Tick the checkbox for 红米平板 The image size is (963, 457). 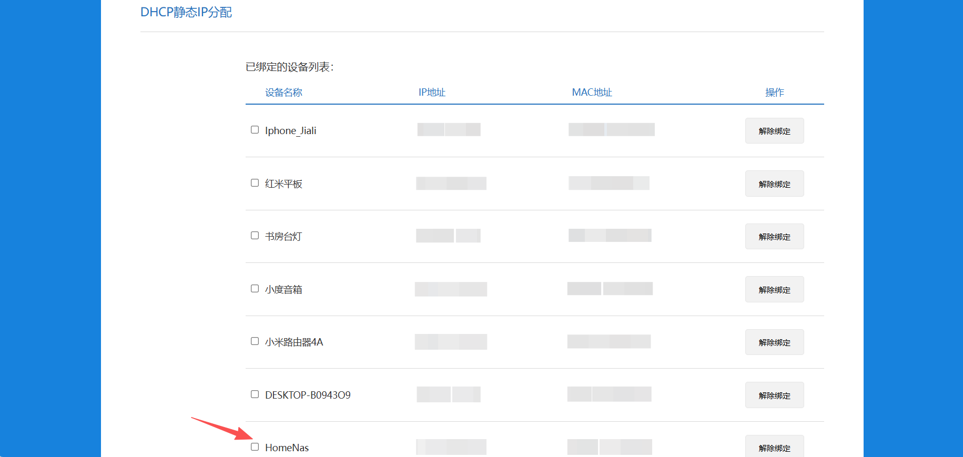point(255,183)
